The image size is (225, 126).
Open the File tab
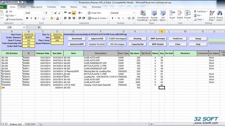point(2,7)
